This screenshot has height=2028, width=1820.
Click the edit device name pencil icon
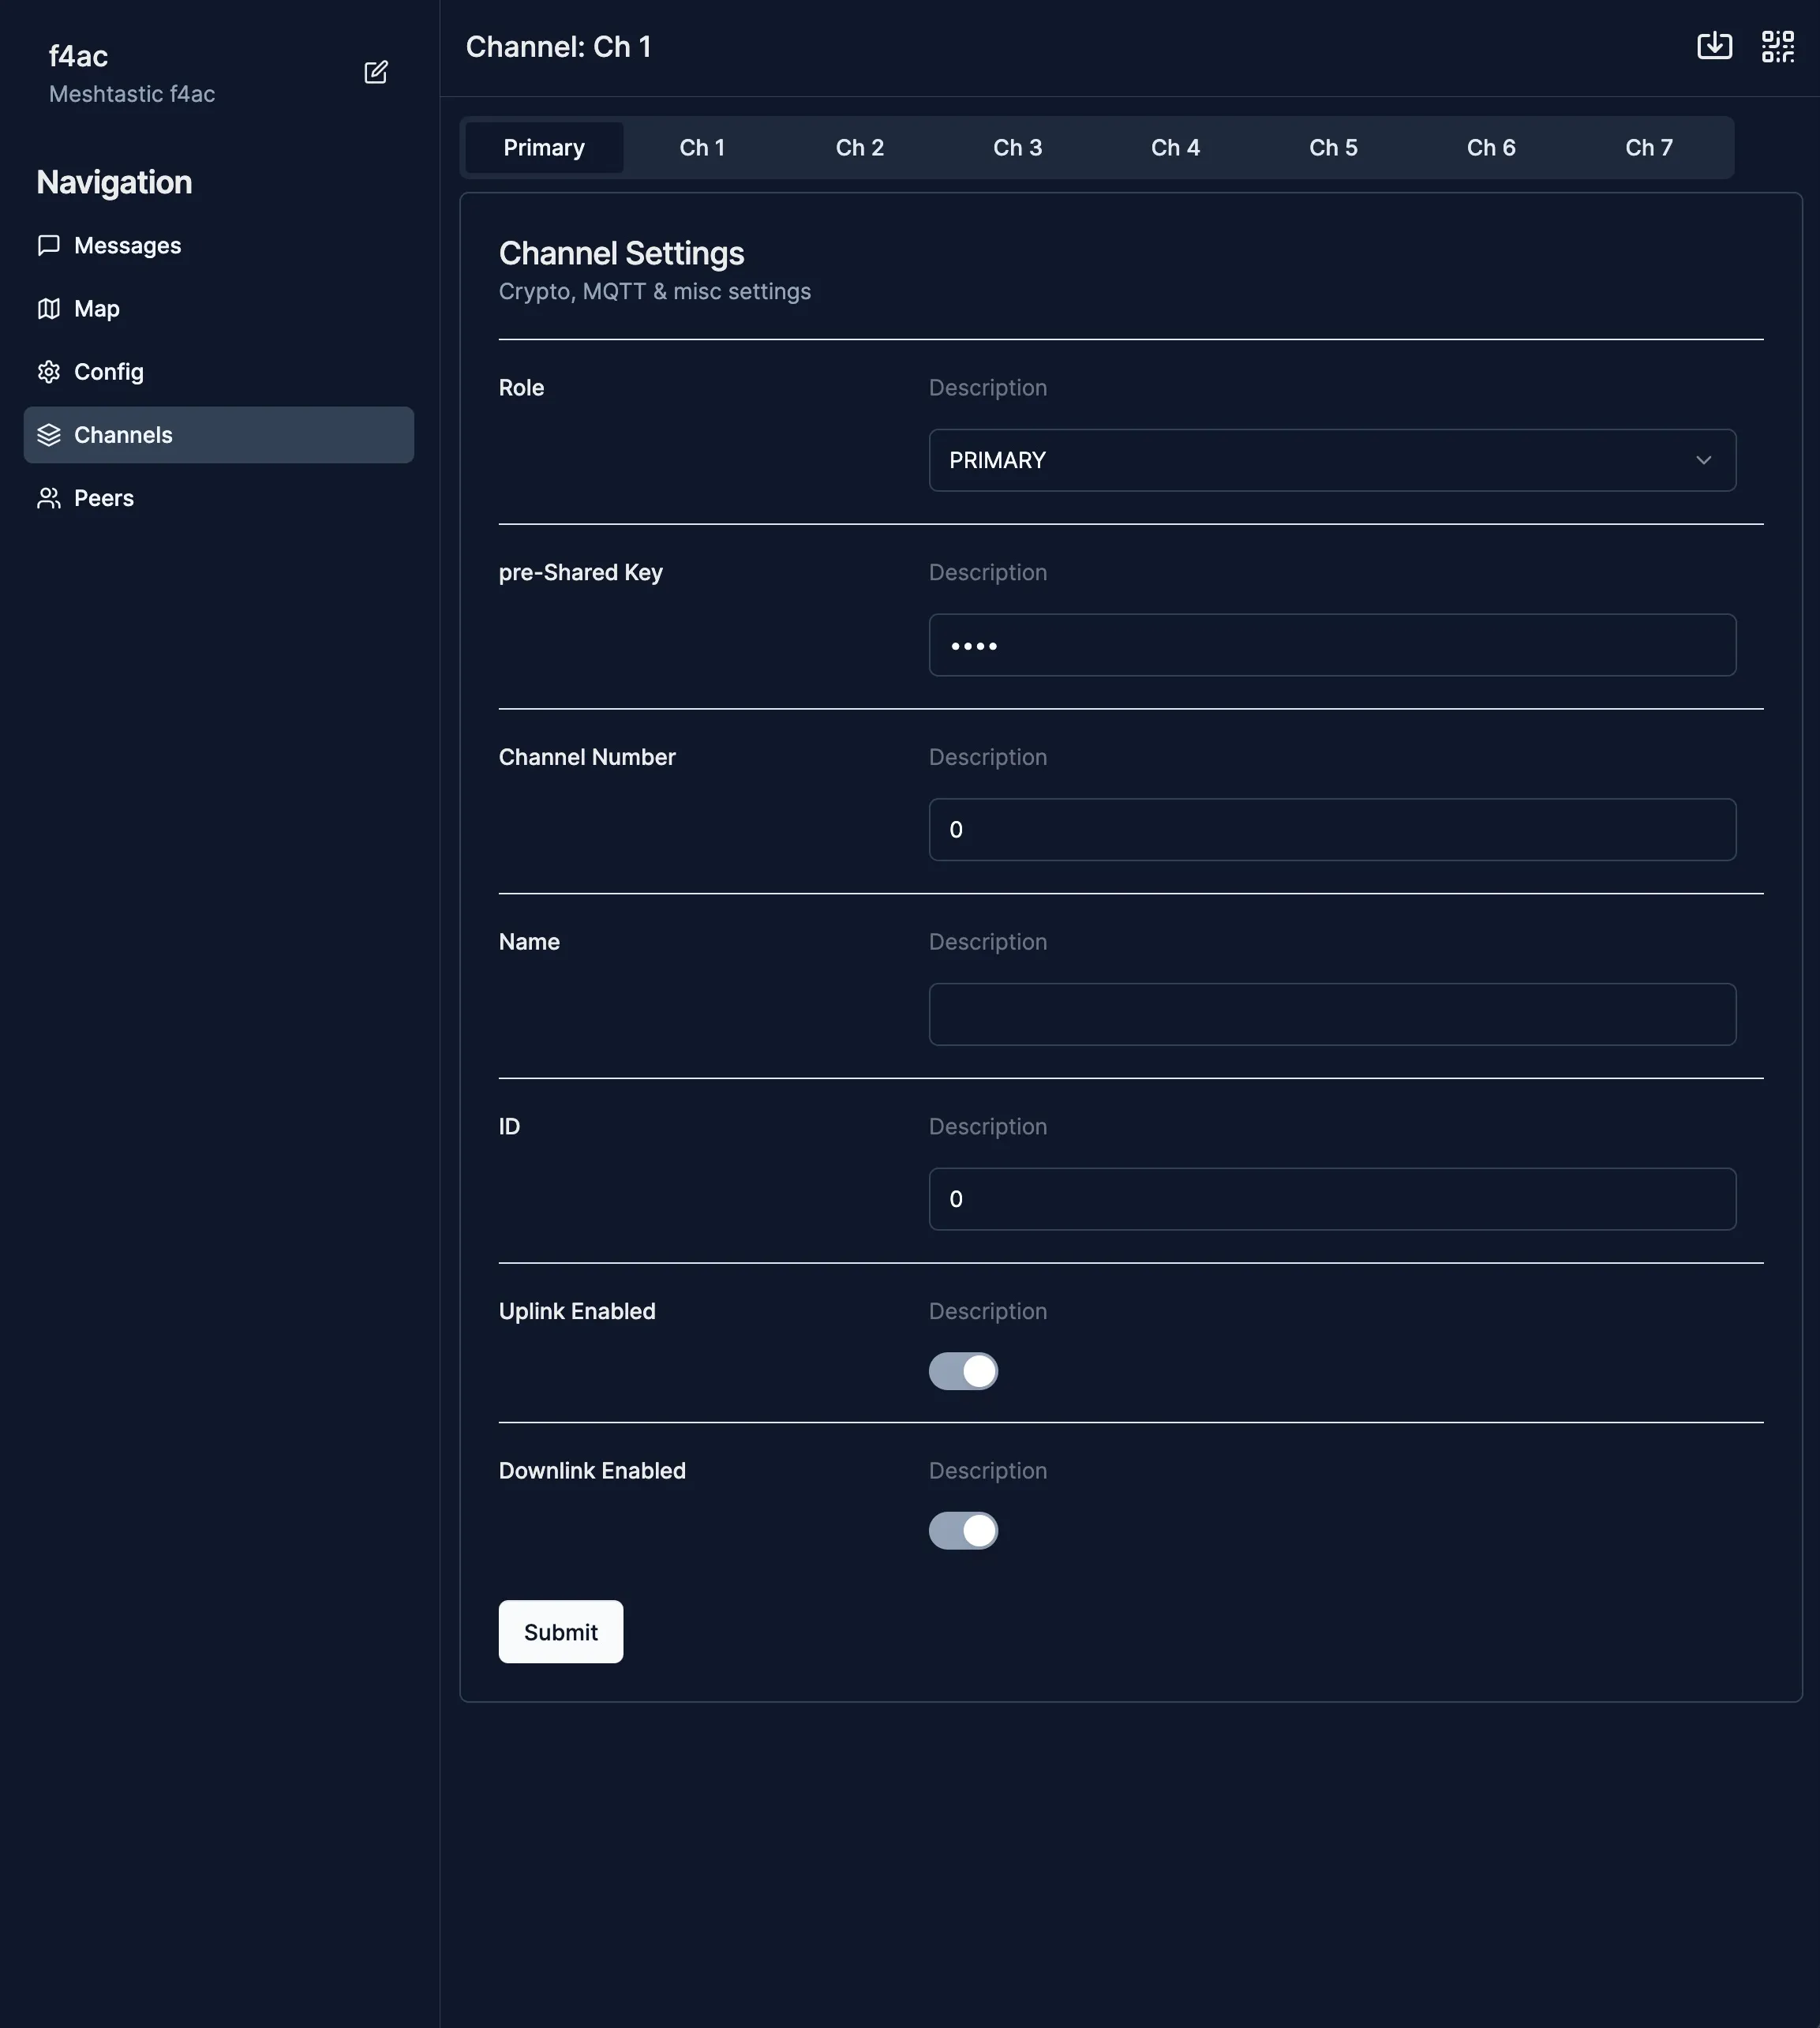click(x=376, y=72)
